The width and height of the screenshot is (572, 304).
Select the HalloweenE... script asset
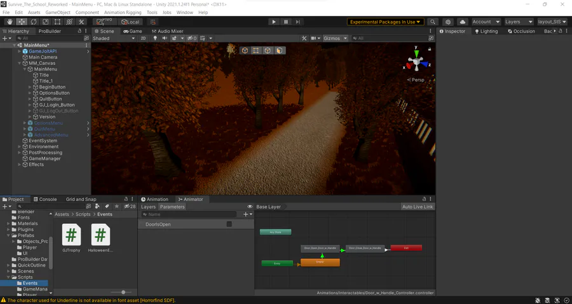tap(100, 238)
